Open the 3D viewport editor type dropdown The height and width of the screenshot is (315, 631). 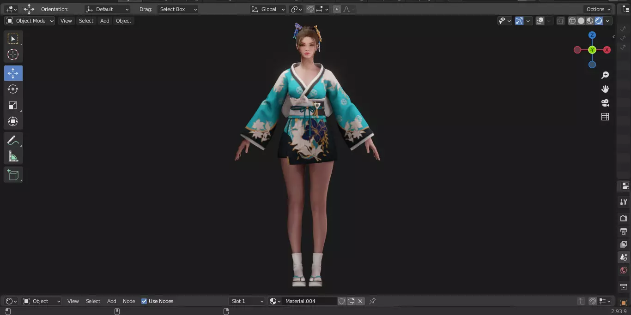[x=11, y=9]
